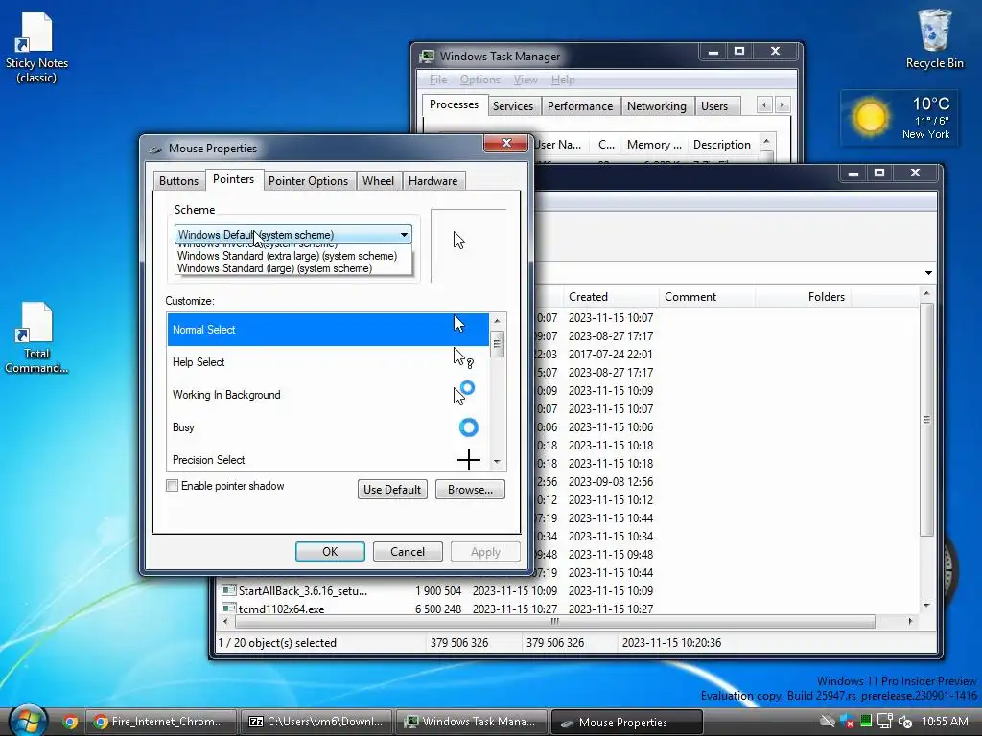
Task: Click Task Manager title bar icon
Action: (x=427, y=57)
